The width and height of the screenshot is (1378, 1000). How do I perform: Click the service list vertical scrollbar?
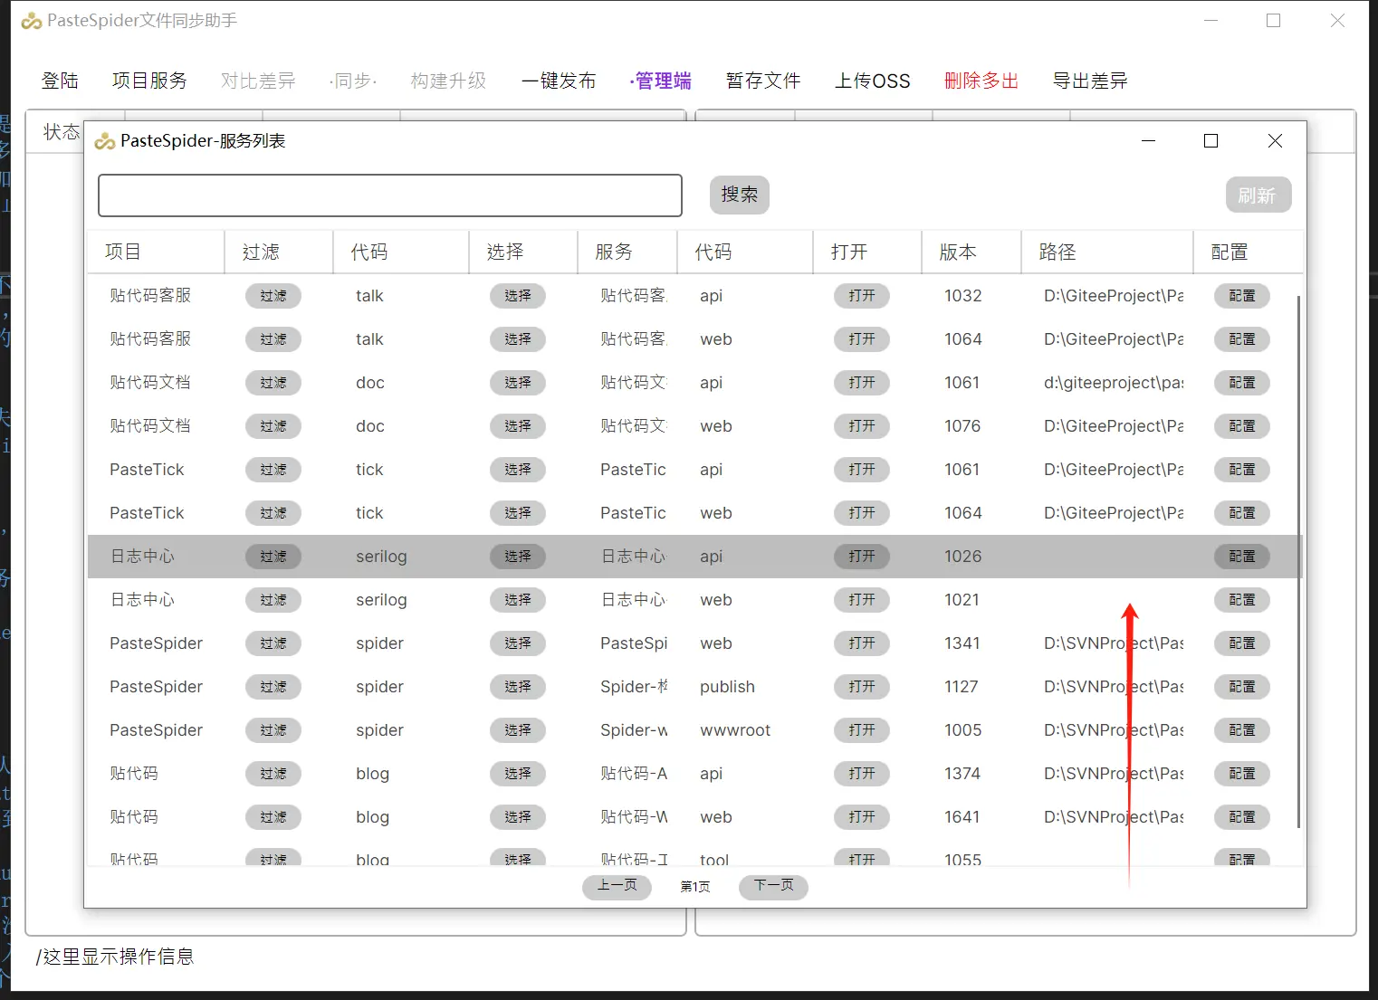(x=1299, y=561)
